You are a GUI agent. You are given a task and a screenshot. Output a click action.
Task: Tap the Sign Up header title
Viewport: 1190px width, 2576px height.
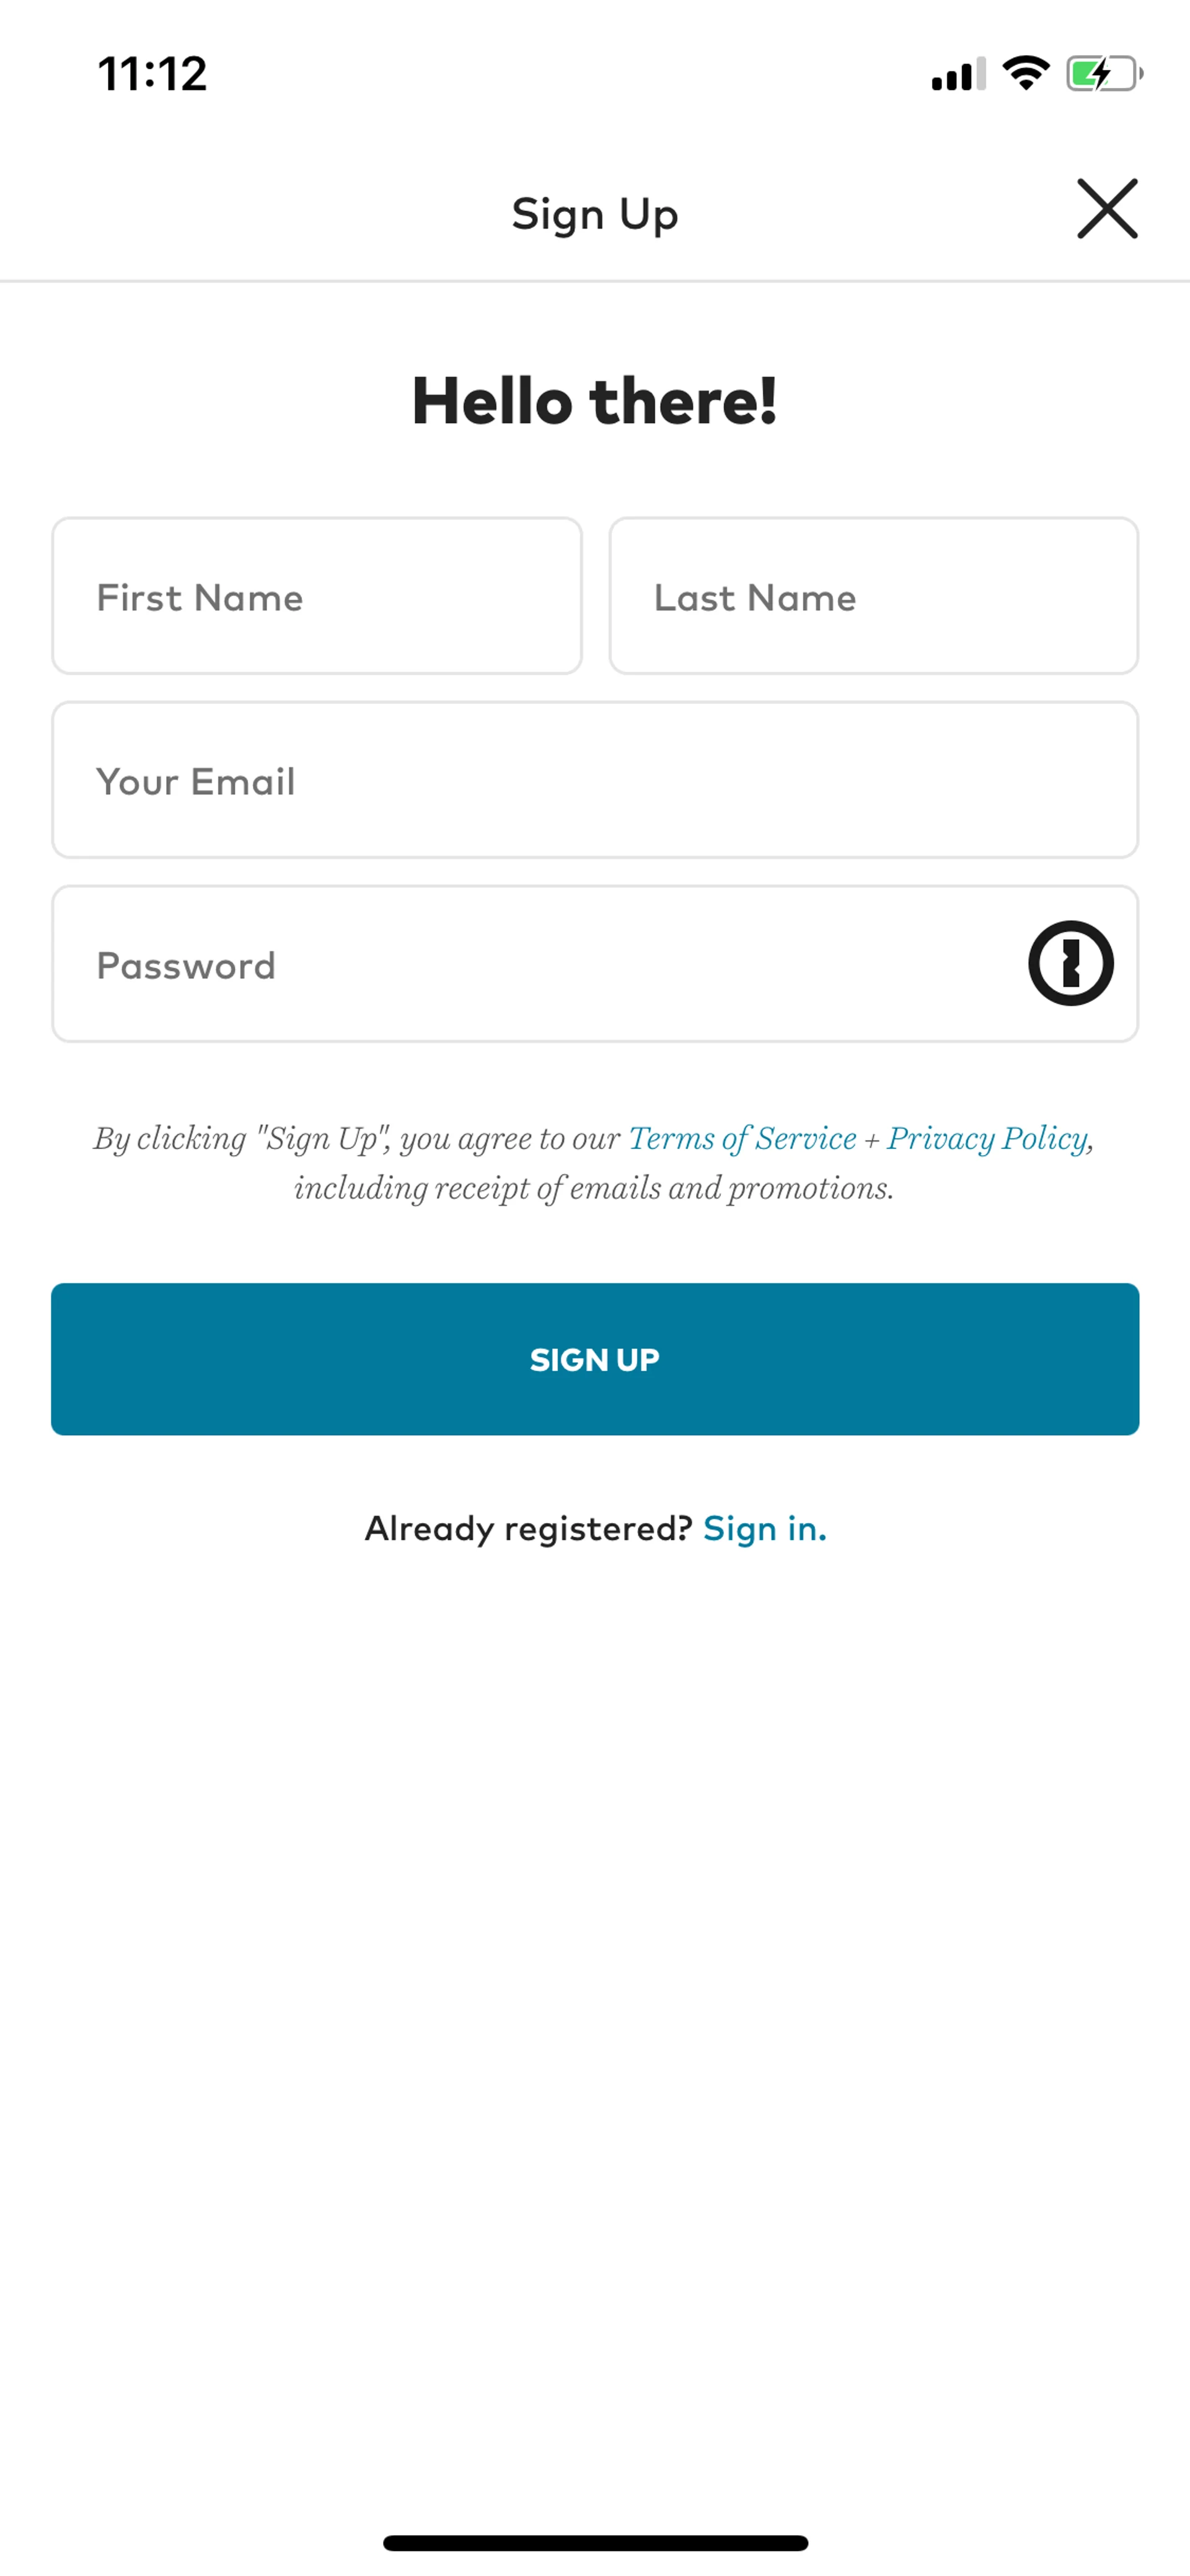tap(594, 214)
